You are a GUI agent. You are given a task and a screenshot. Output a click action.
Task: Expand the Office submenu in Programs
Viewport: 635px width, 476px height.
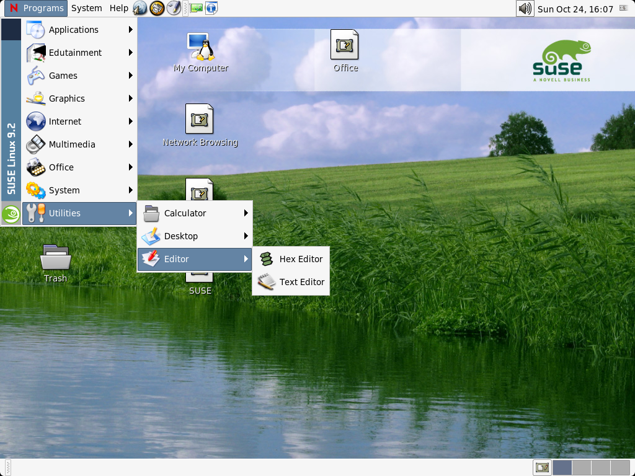point(79,167)
